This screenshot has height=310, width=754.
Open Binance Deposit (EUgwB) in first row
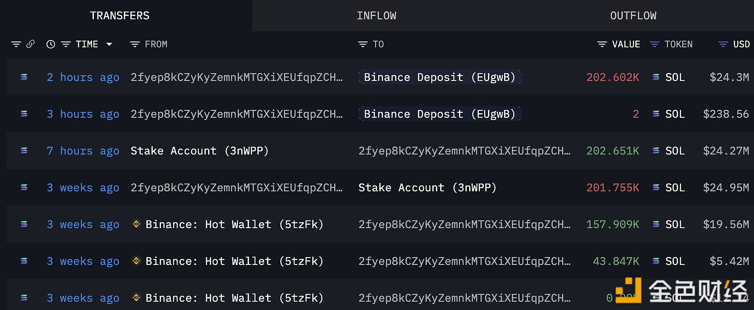(440, 77)
